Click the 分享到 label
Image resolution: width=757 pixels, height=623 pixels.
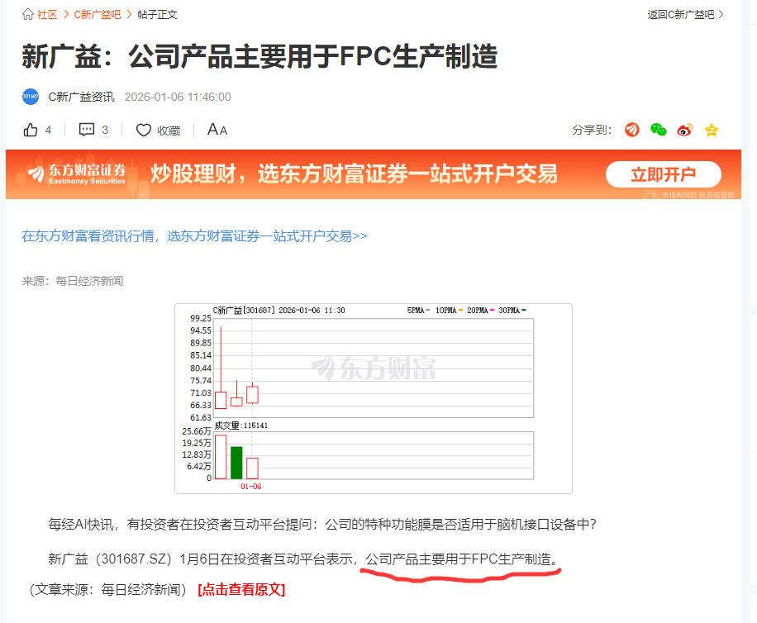pyautogui.click(x=592, y=131)
